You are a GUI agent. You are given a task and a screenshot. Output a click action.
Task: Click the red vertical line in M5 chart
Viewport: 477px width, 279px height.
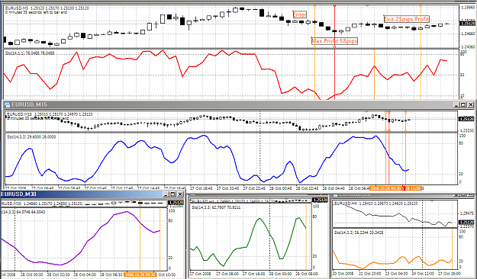point(334,52)
